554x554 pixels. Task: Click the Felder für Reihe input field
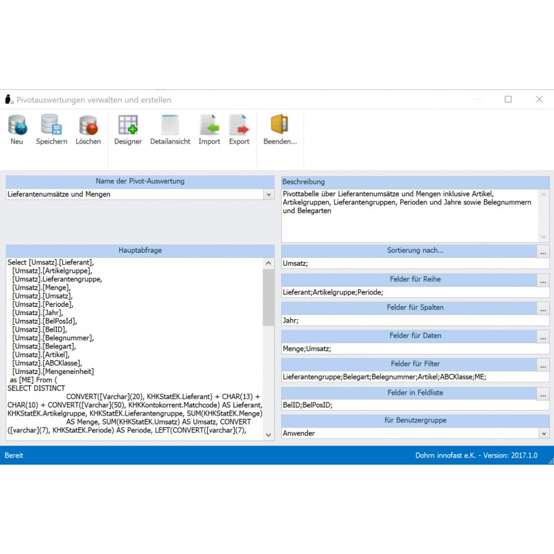tap(415, 292)
